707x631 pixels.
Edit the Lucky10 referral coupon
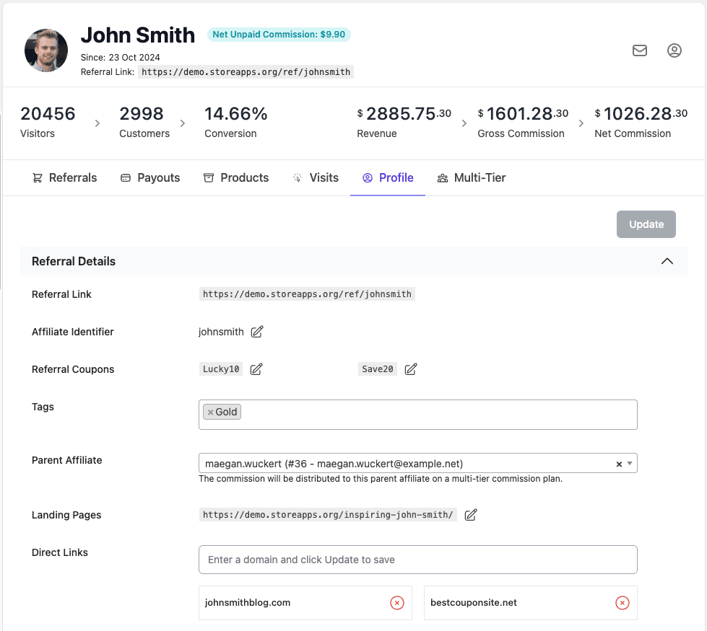(256, 369)
